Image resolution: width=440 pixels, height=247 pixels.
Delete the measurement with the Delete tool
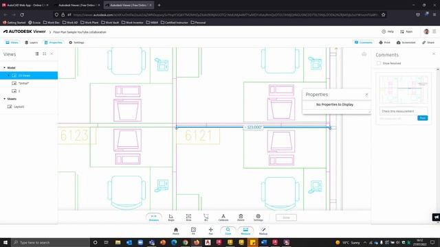(x=241, y=217)
